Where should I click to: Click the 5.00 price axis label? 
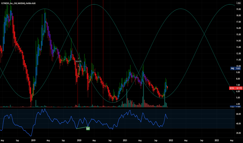238,98
